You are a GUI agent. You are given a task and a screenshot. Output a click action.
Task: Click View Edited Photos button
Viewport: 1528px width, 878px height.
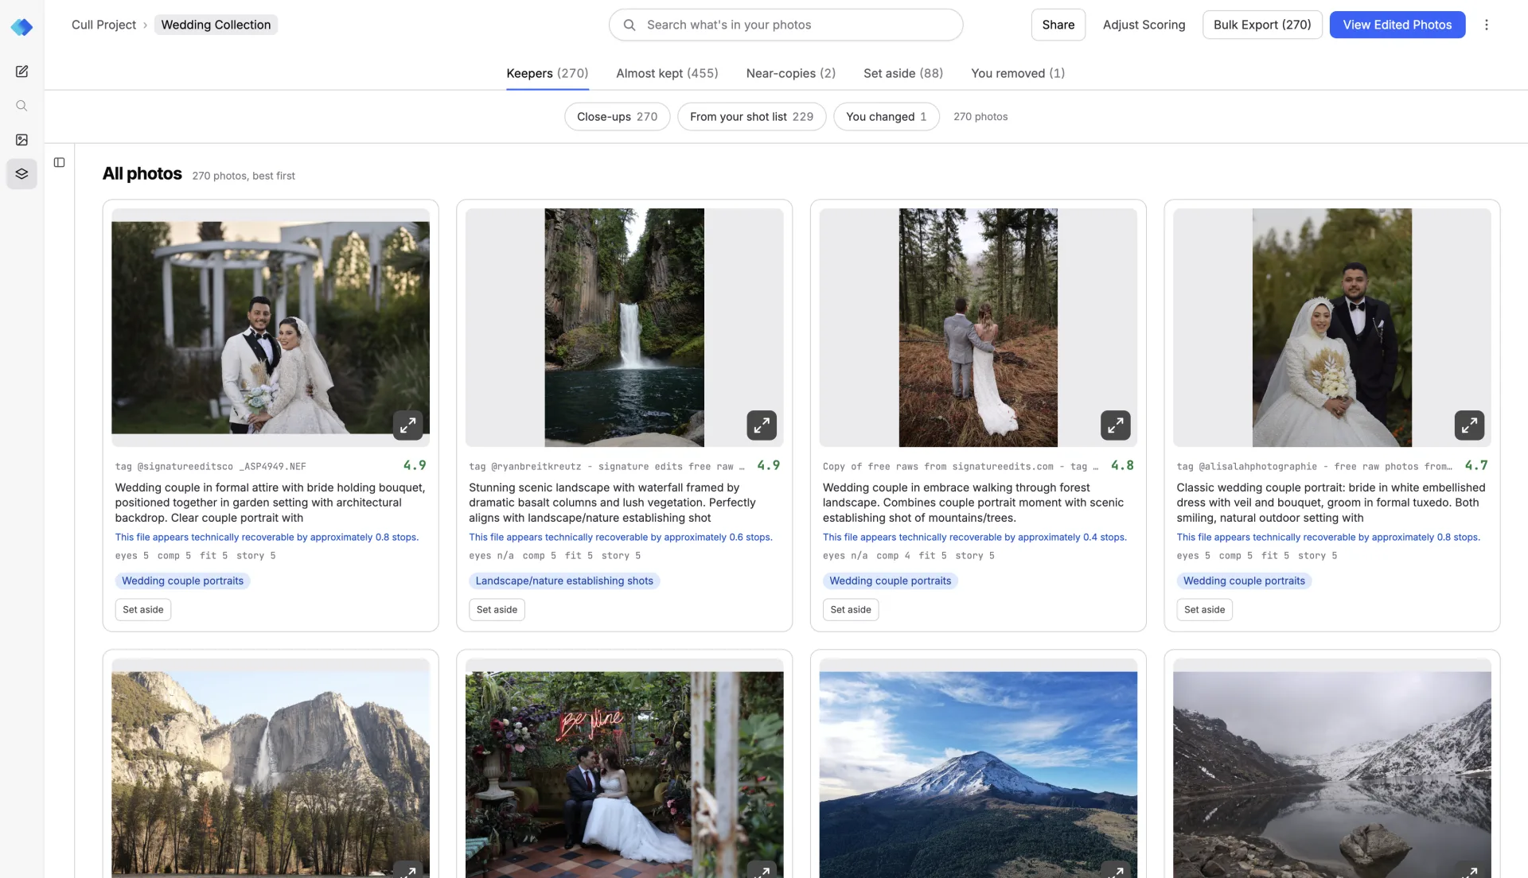pyautogui.click(x=1397, y=25)
